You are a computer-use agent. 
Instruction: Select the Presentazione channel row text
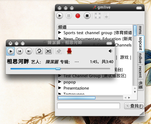pos(76,88)
